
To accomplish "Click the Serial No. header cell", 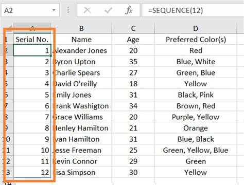I will coord(32,40).
